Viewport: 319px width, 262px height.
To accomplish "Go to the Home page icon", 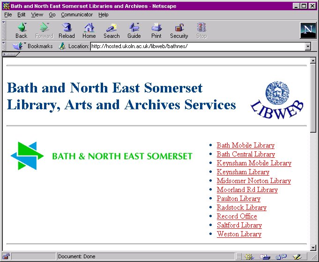I will coord(89,30).
